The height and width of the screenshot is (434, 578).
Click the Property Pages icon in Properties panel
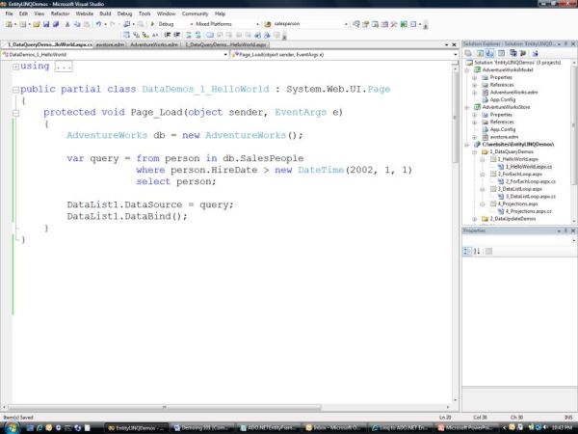[x=488, y=252]
